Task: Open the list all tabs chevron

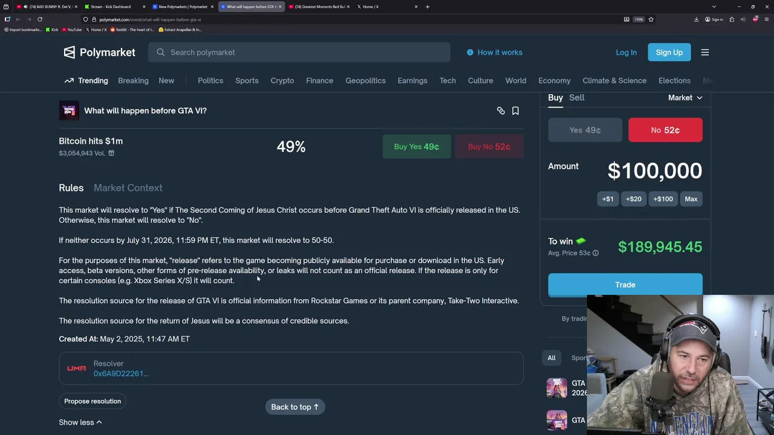Action: click(x=714, y=7)
